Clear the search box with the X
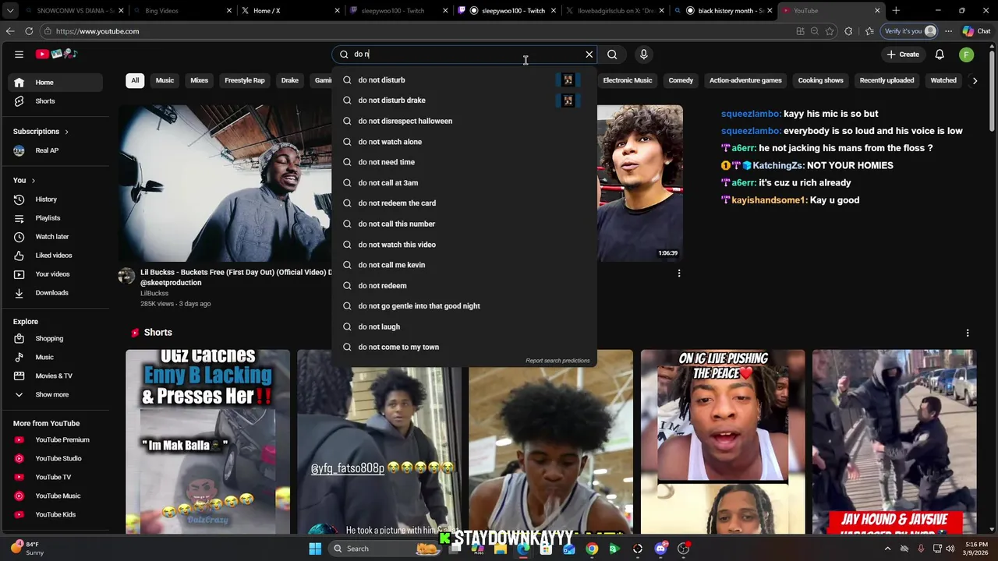Image resolution: width=998 pixels, height=561 pixels. [589, 55]
